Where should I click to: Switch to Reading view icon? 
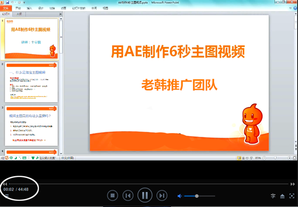click(x=247, y=158)
